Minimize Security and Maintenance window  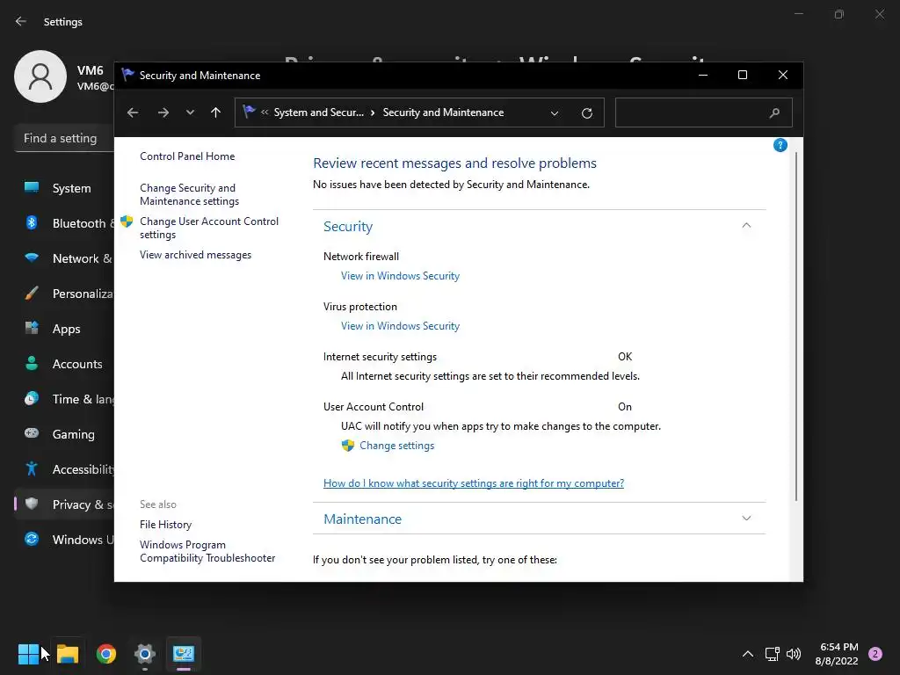703,76
